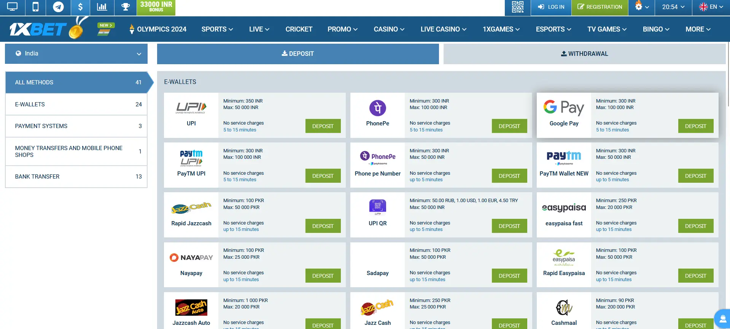Image resolution: width=730 pixels, height=329 pixels.
Task: Expand the India country selector
Action: (76, 54)
